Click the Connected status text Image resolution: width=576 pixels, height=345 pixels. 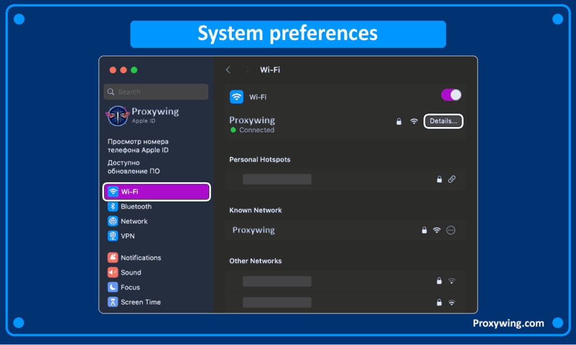(x=256, y=130)
